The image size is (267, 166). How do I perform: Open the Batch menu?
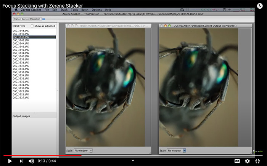point(85,10)
